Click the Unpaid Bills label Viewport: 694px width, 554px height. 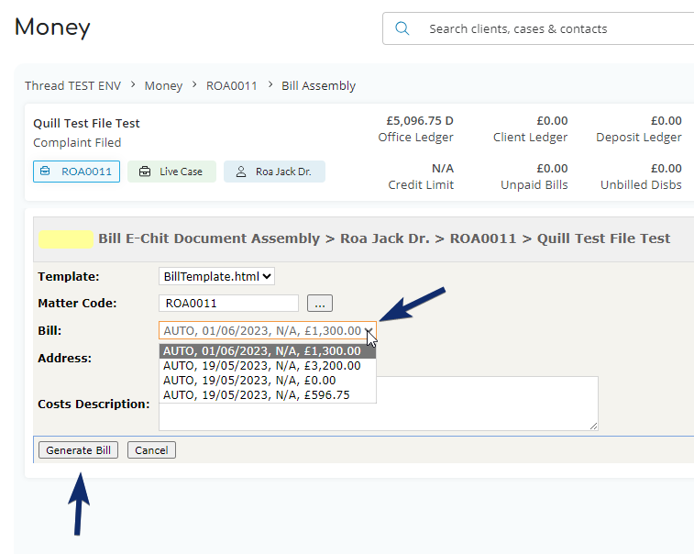pos(534,184)
